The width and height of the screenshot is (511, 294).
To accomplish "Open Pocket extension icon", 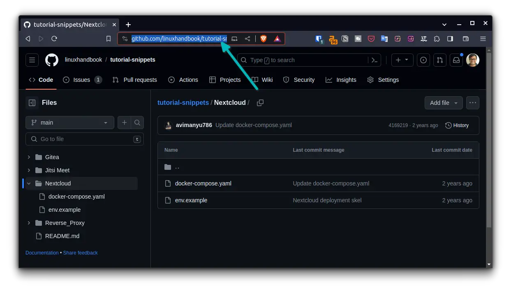I will [371, 39].
